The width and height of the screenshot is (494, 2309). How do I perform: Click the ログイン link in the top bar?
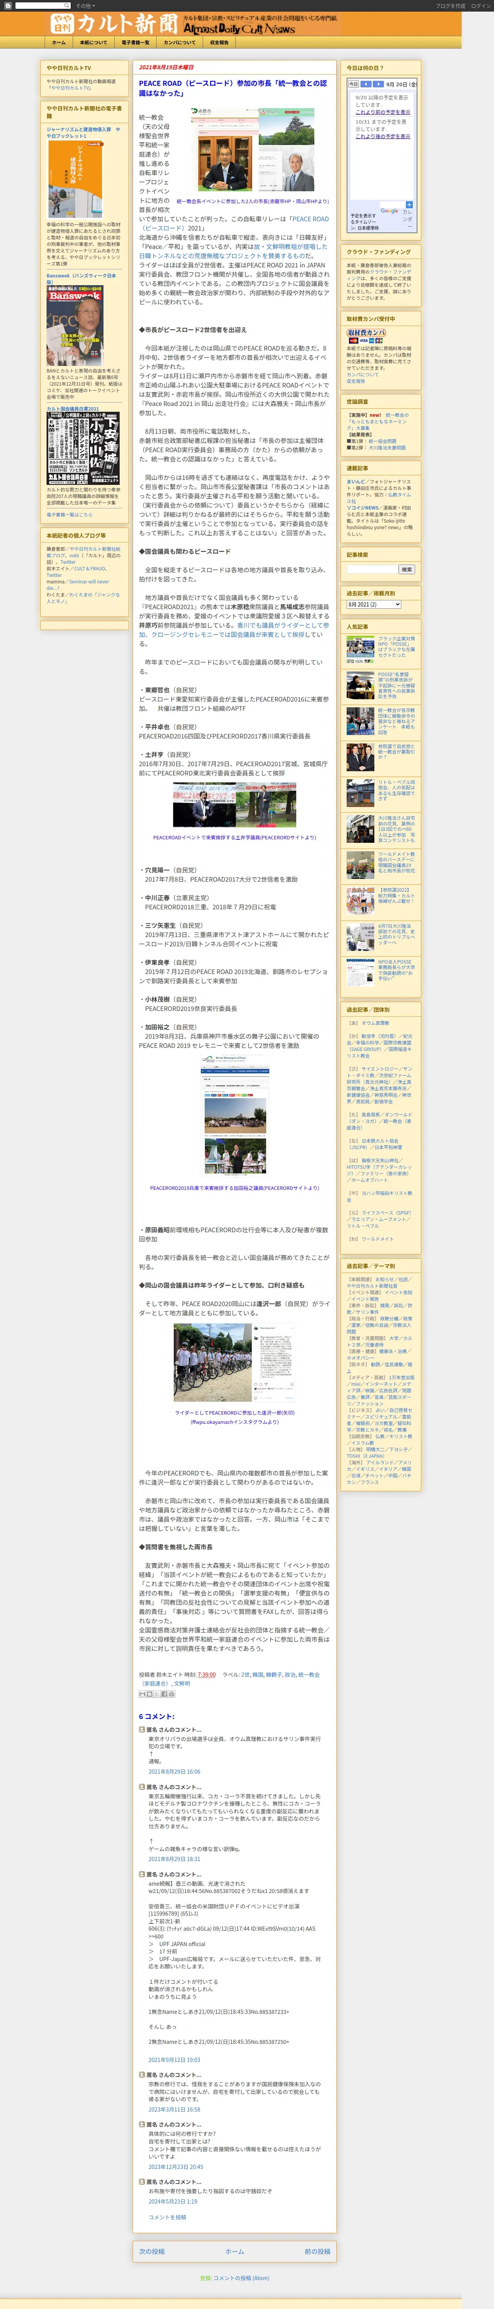(480, 5)
